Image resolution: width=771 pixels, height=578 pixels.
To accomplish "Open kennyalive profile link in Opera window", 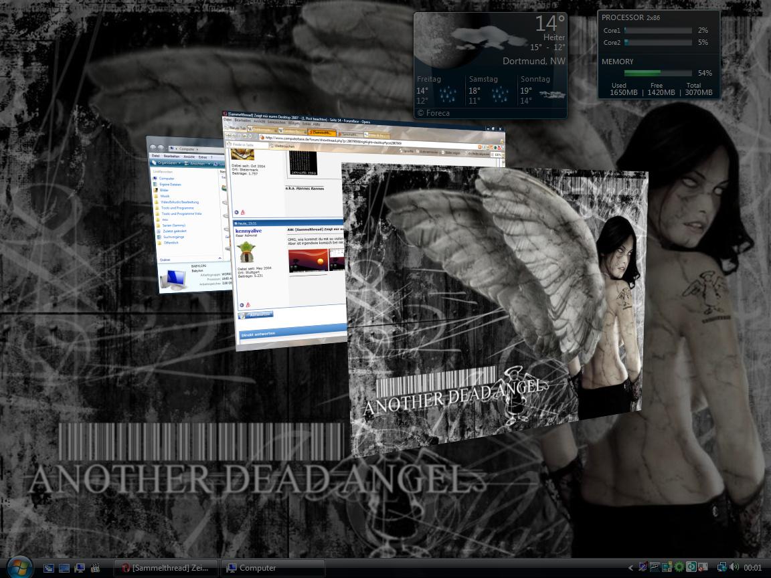I will pyautogui.click(x=248, y=231).
